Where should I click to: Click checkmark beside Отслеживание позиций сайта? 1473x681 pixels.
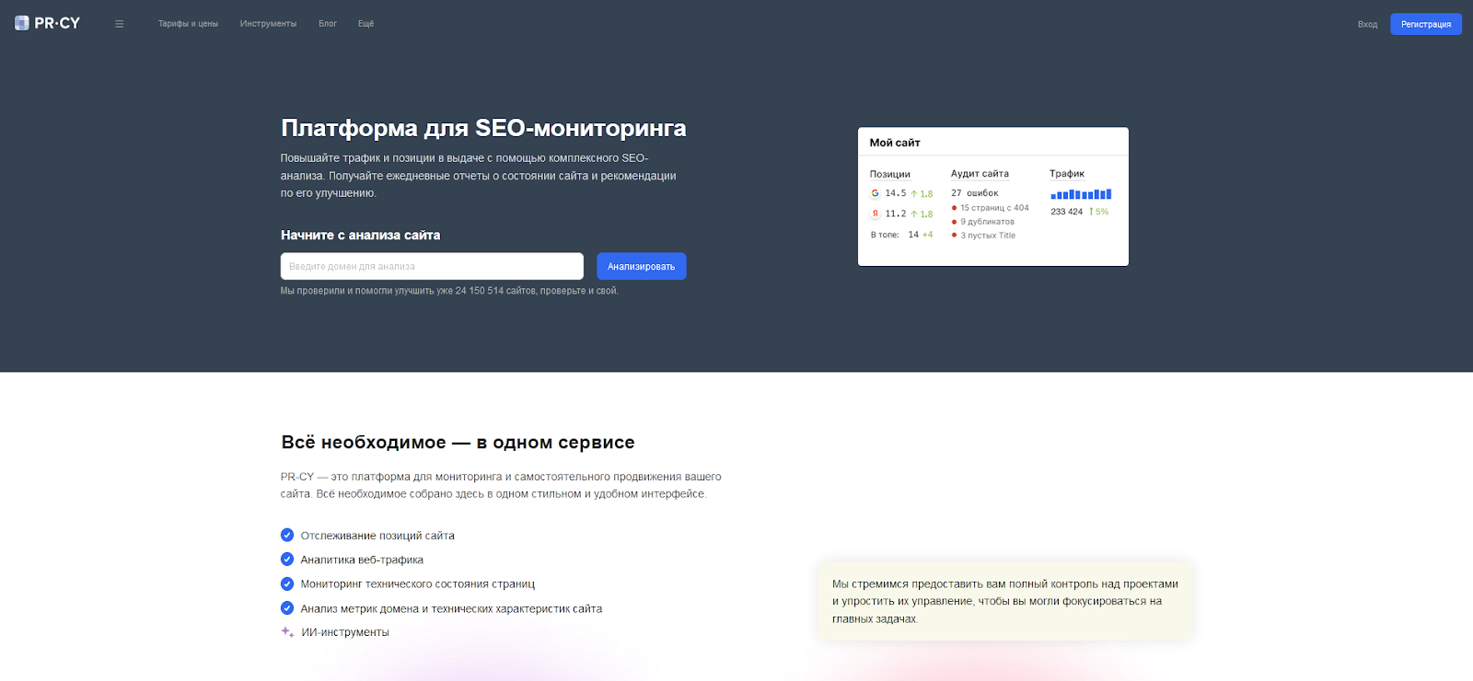click(287, 536)
